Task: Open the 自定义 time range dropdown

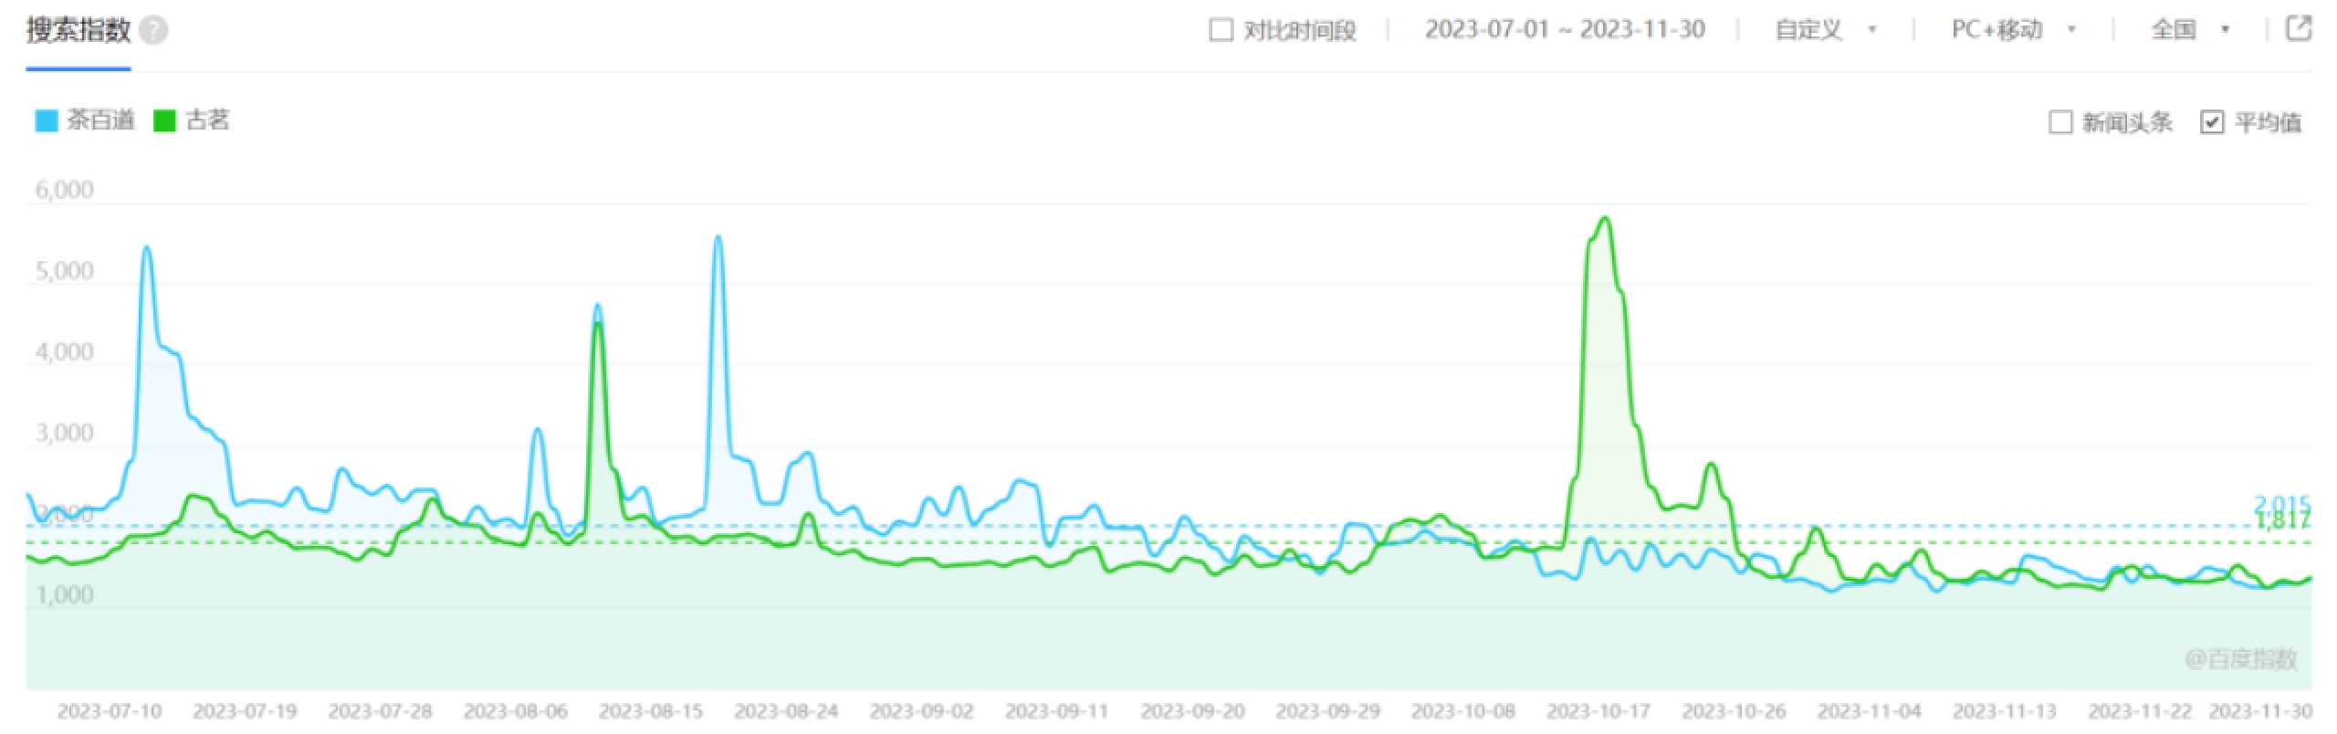Action: pos(1824,30)
